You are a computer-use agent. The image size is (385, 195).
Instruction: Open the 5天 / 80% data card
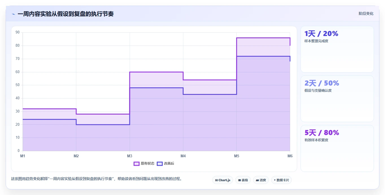click(x=337, y=148)
